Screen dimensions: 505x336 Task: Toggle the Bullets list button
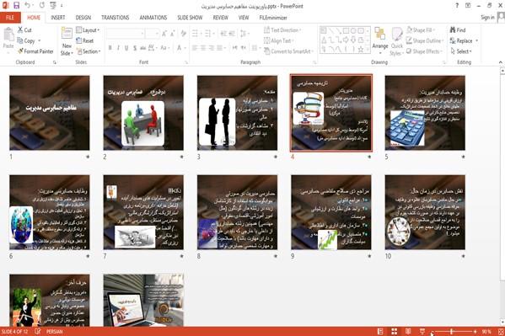point(195,33)
